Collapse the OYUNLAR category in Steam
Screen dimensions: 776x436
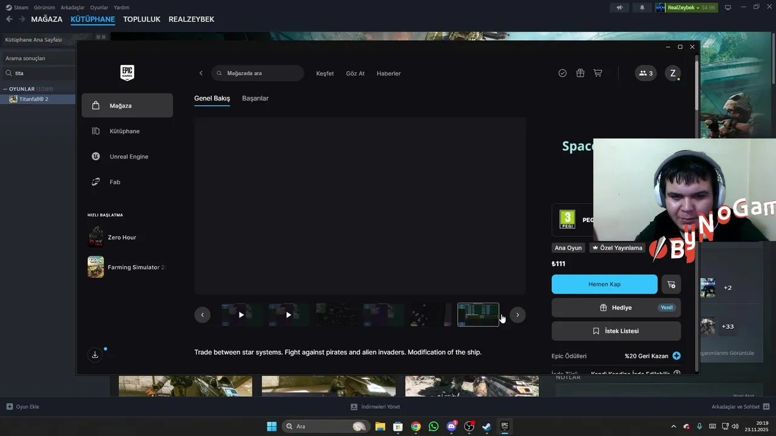(5, 89)
